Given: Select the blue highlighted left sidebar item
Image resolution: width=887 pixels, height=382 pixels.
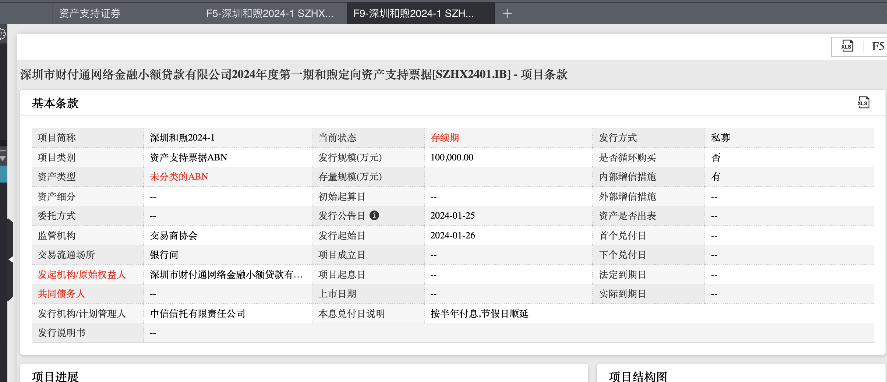Looking at the screenshot, I should click(x=3, y=174).
